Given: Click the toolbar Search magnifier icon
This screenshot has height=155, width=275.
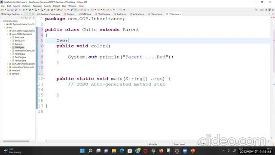Looking at the screenshot, I should 256,10.
